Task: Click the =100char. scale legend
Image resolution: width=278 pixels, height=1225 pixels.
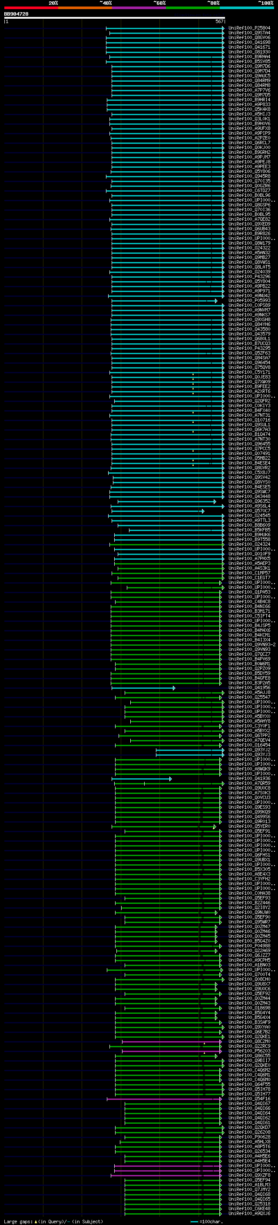Action: pos(207,1222)
